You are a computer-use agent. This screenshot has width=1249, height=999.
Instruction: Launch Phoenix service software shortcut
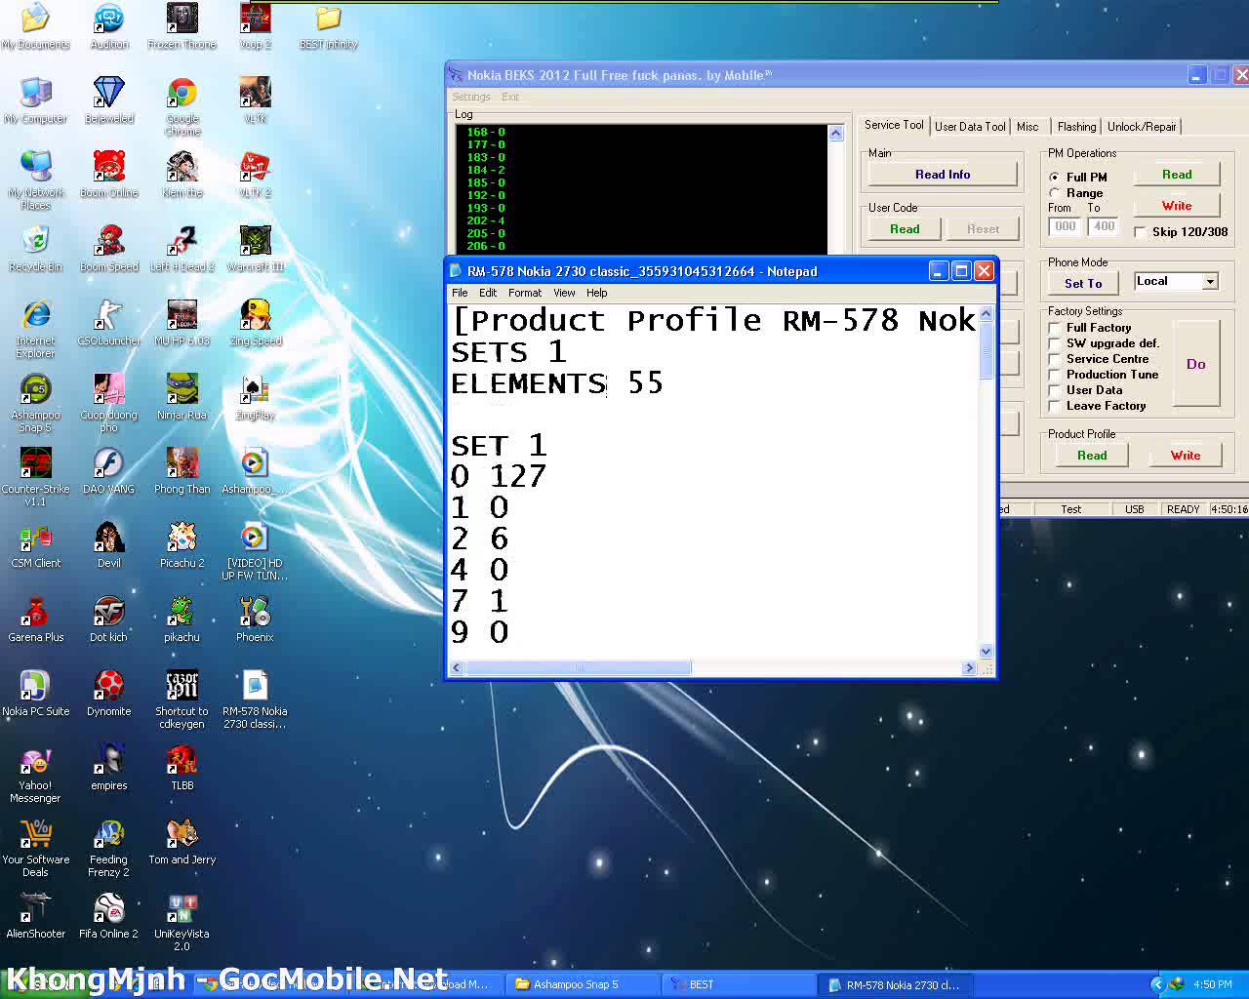[255, 619]
